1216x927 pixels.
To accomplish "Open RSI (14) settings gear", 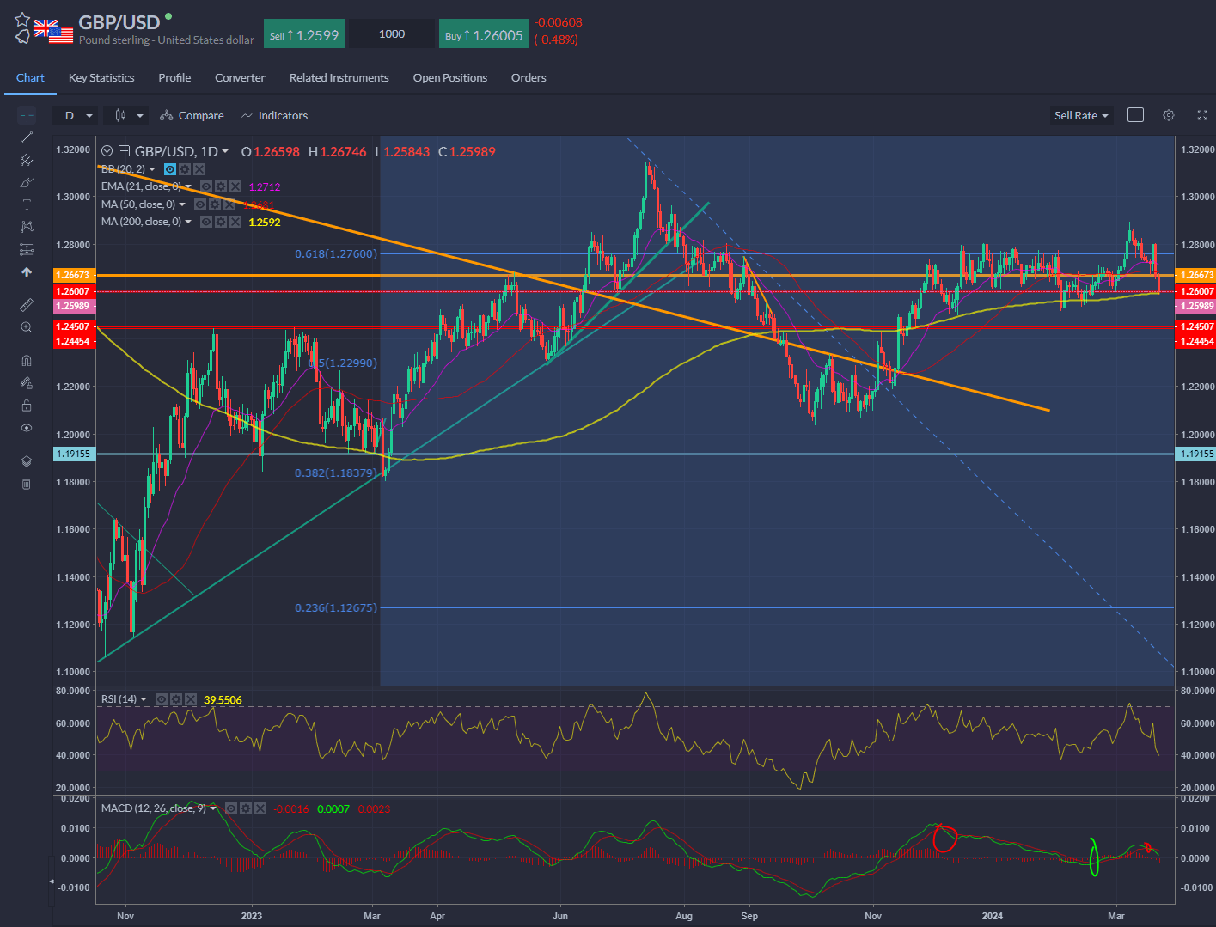I will 176,699.
